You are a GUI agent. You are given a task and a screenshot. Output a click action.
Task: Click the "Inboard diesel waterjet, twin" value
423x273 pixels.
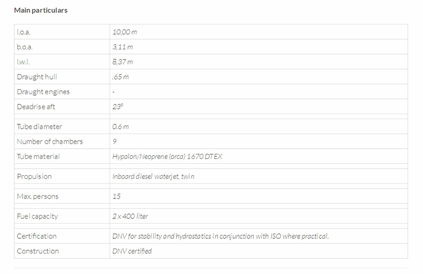pyautogui.click(x=153, y=176)
